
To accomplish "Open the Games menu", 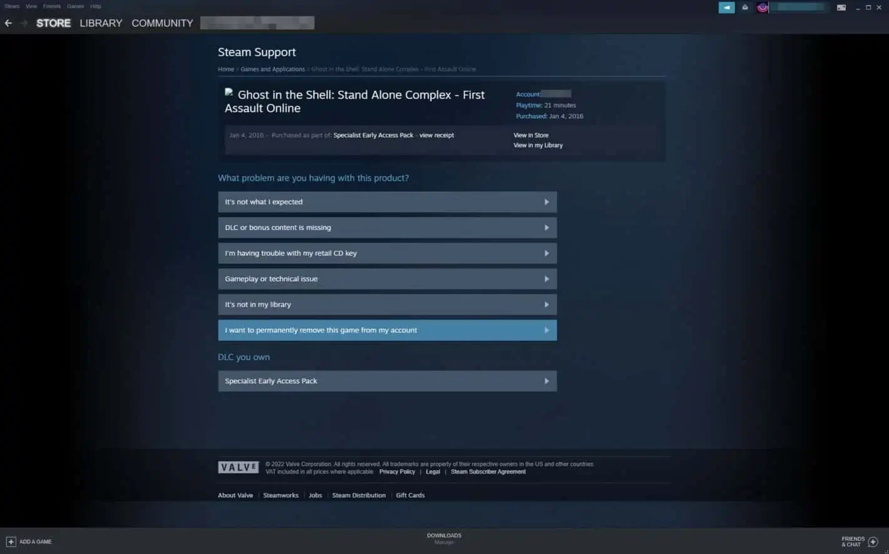I will coord(75,6).
